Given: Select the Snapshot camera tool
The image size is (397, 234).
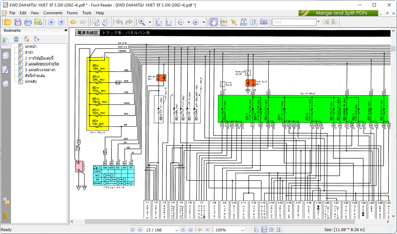Looking at the screenshot, I should pos(264,22).
